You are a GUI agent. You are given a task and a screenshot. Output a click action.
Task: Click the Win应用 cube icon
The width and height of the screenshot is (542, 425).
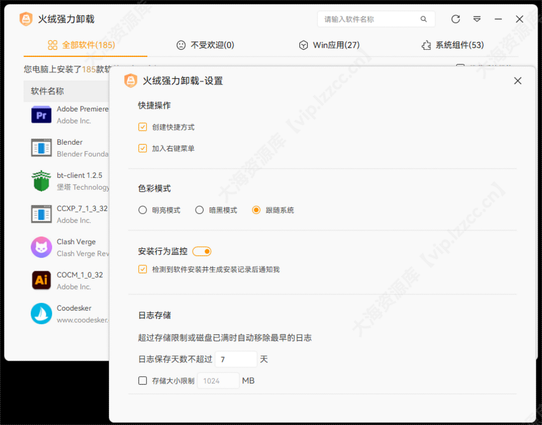(304, 45)
